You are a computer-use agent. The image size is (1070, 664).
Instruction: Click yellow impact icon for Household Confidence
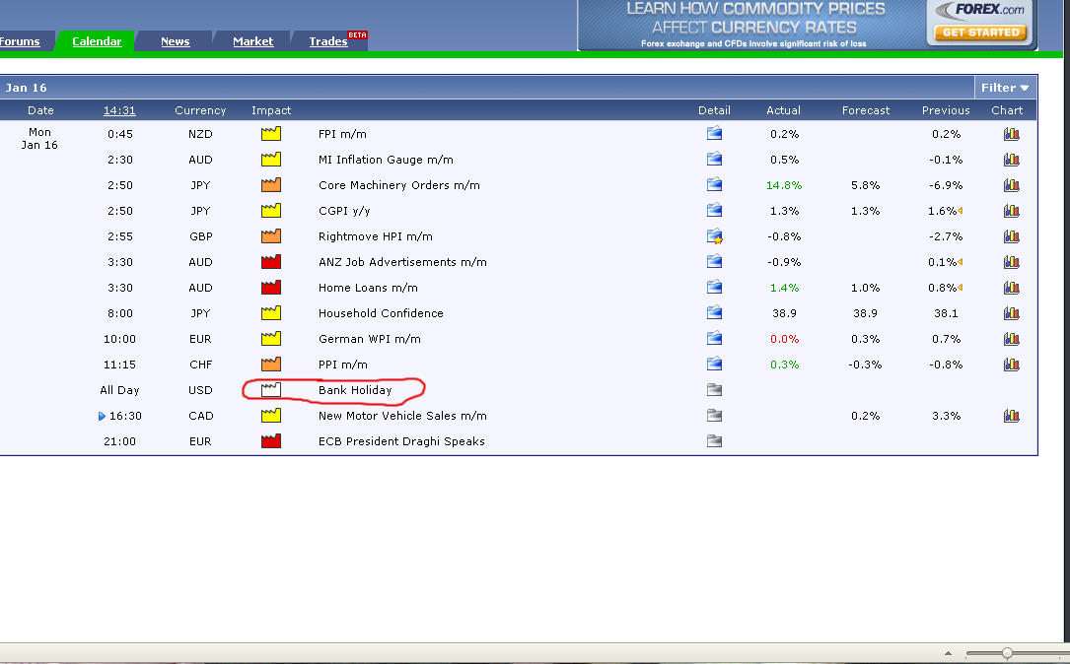pos(271,313)
